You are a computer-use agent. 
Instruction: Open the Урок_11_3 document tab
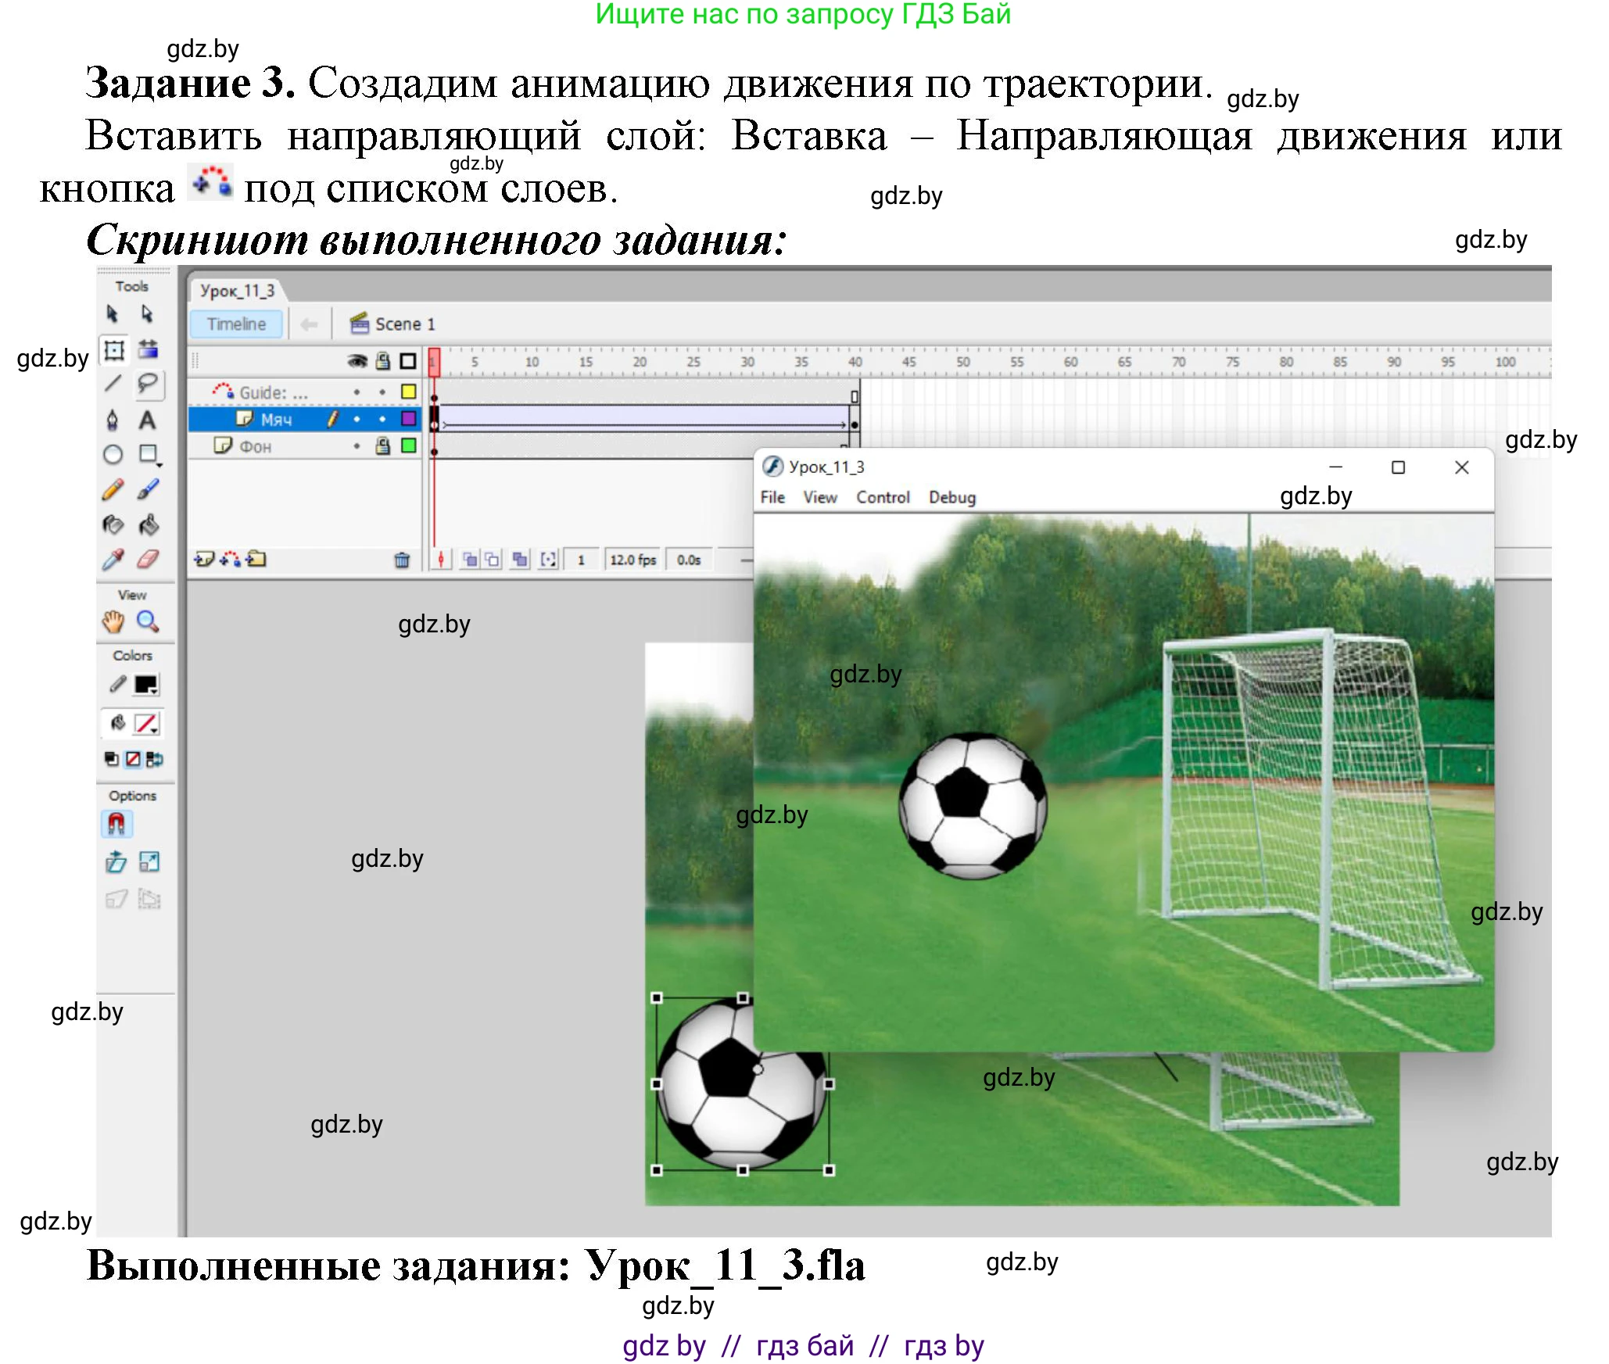[237, 291]
